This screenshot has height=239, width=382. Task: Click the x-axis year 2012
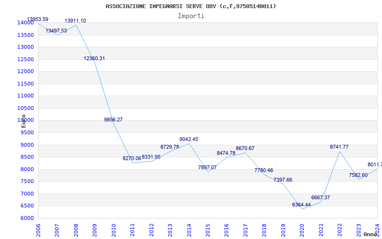[x=151, y=230]
